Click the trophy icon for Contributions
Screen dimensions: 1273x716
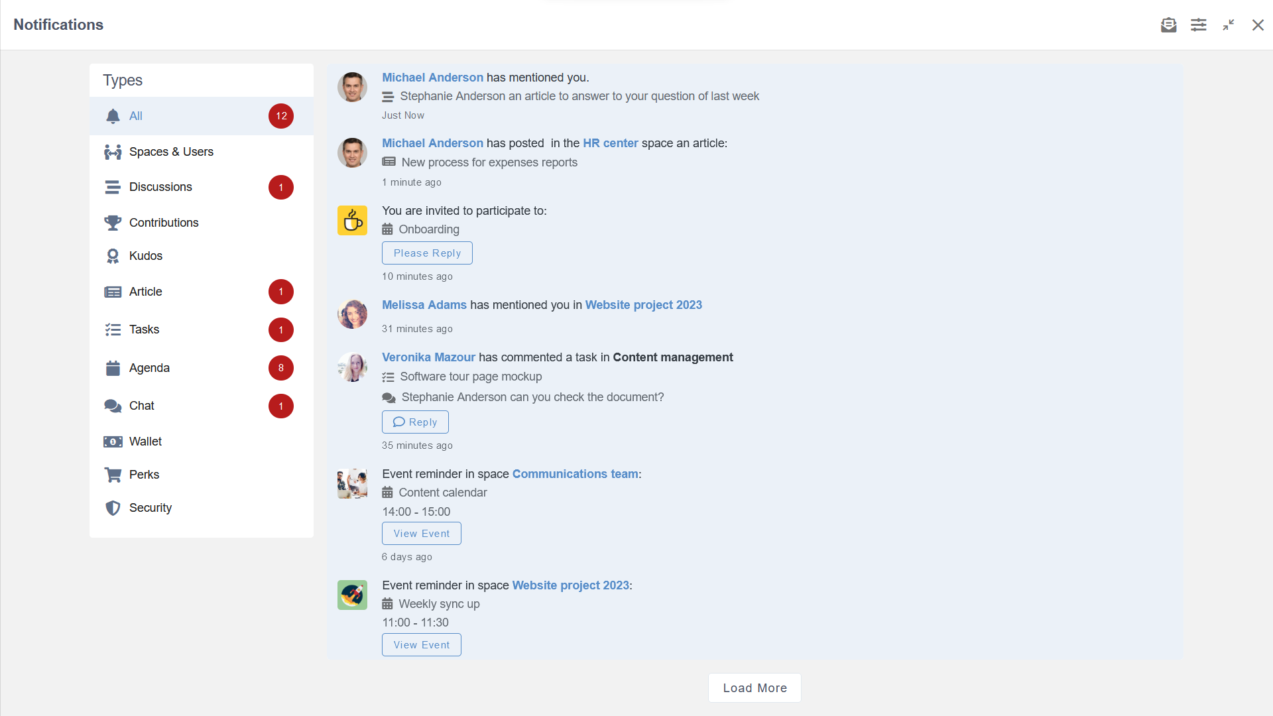(x=113, y=223)
